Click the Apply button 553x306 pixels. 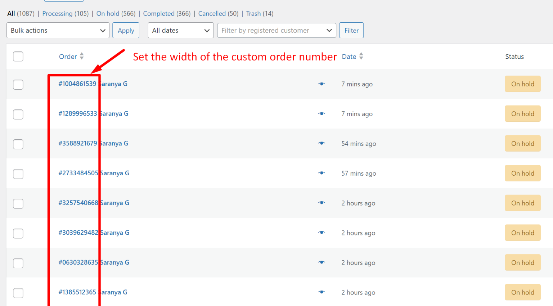pos(126,30)
